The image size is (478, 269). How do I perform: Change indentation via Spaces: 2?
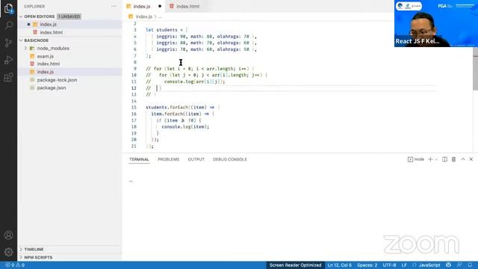coord(367,265)
